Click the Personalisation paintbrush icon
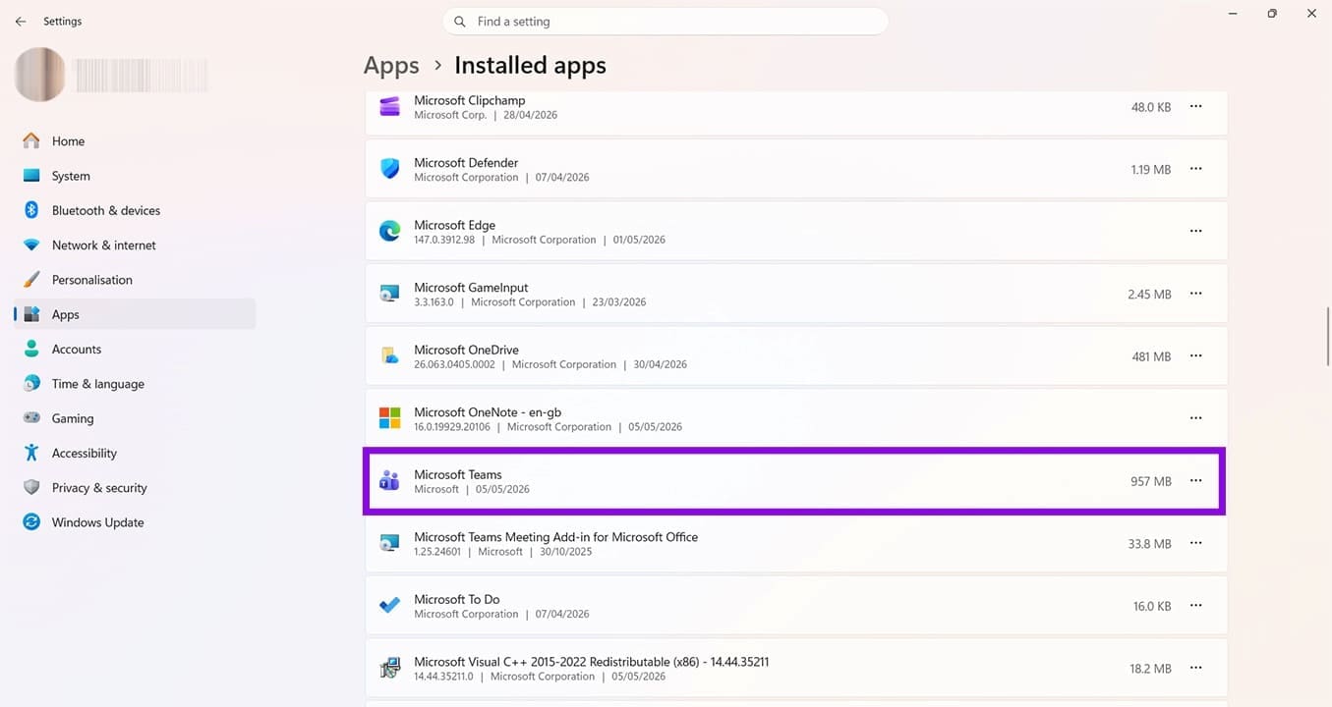The height and width of the screenshot is (707, 1332). [x=31, y=280]
